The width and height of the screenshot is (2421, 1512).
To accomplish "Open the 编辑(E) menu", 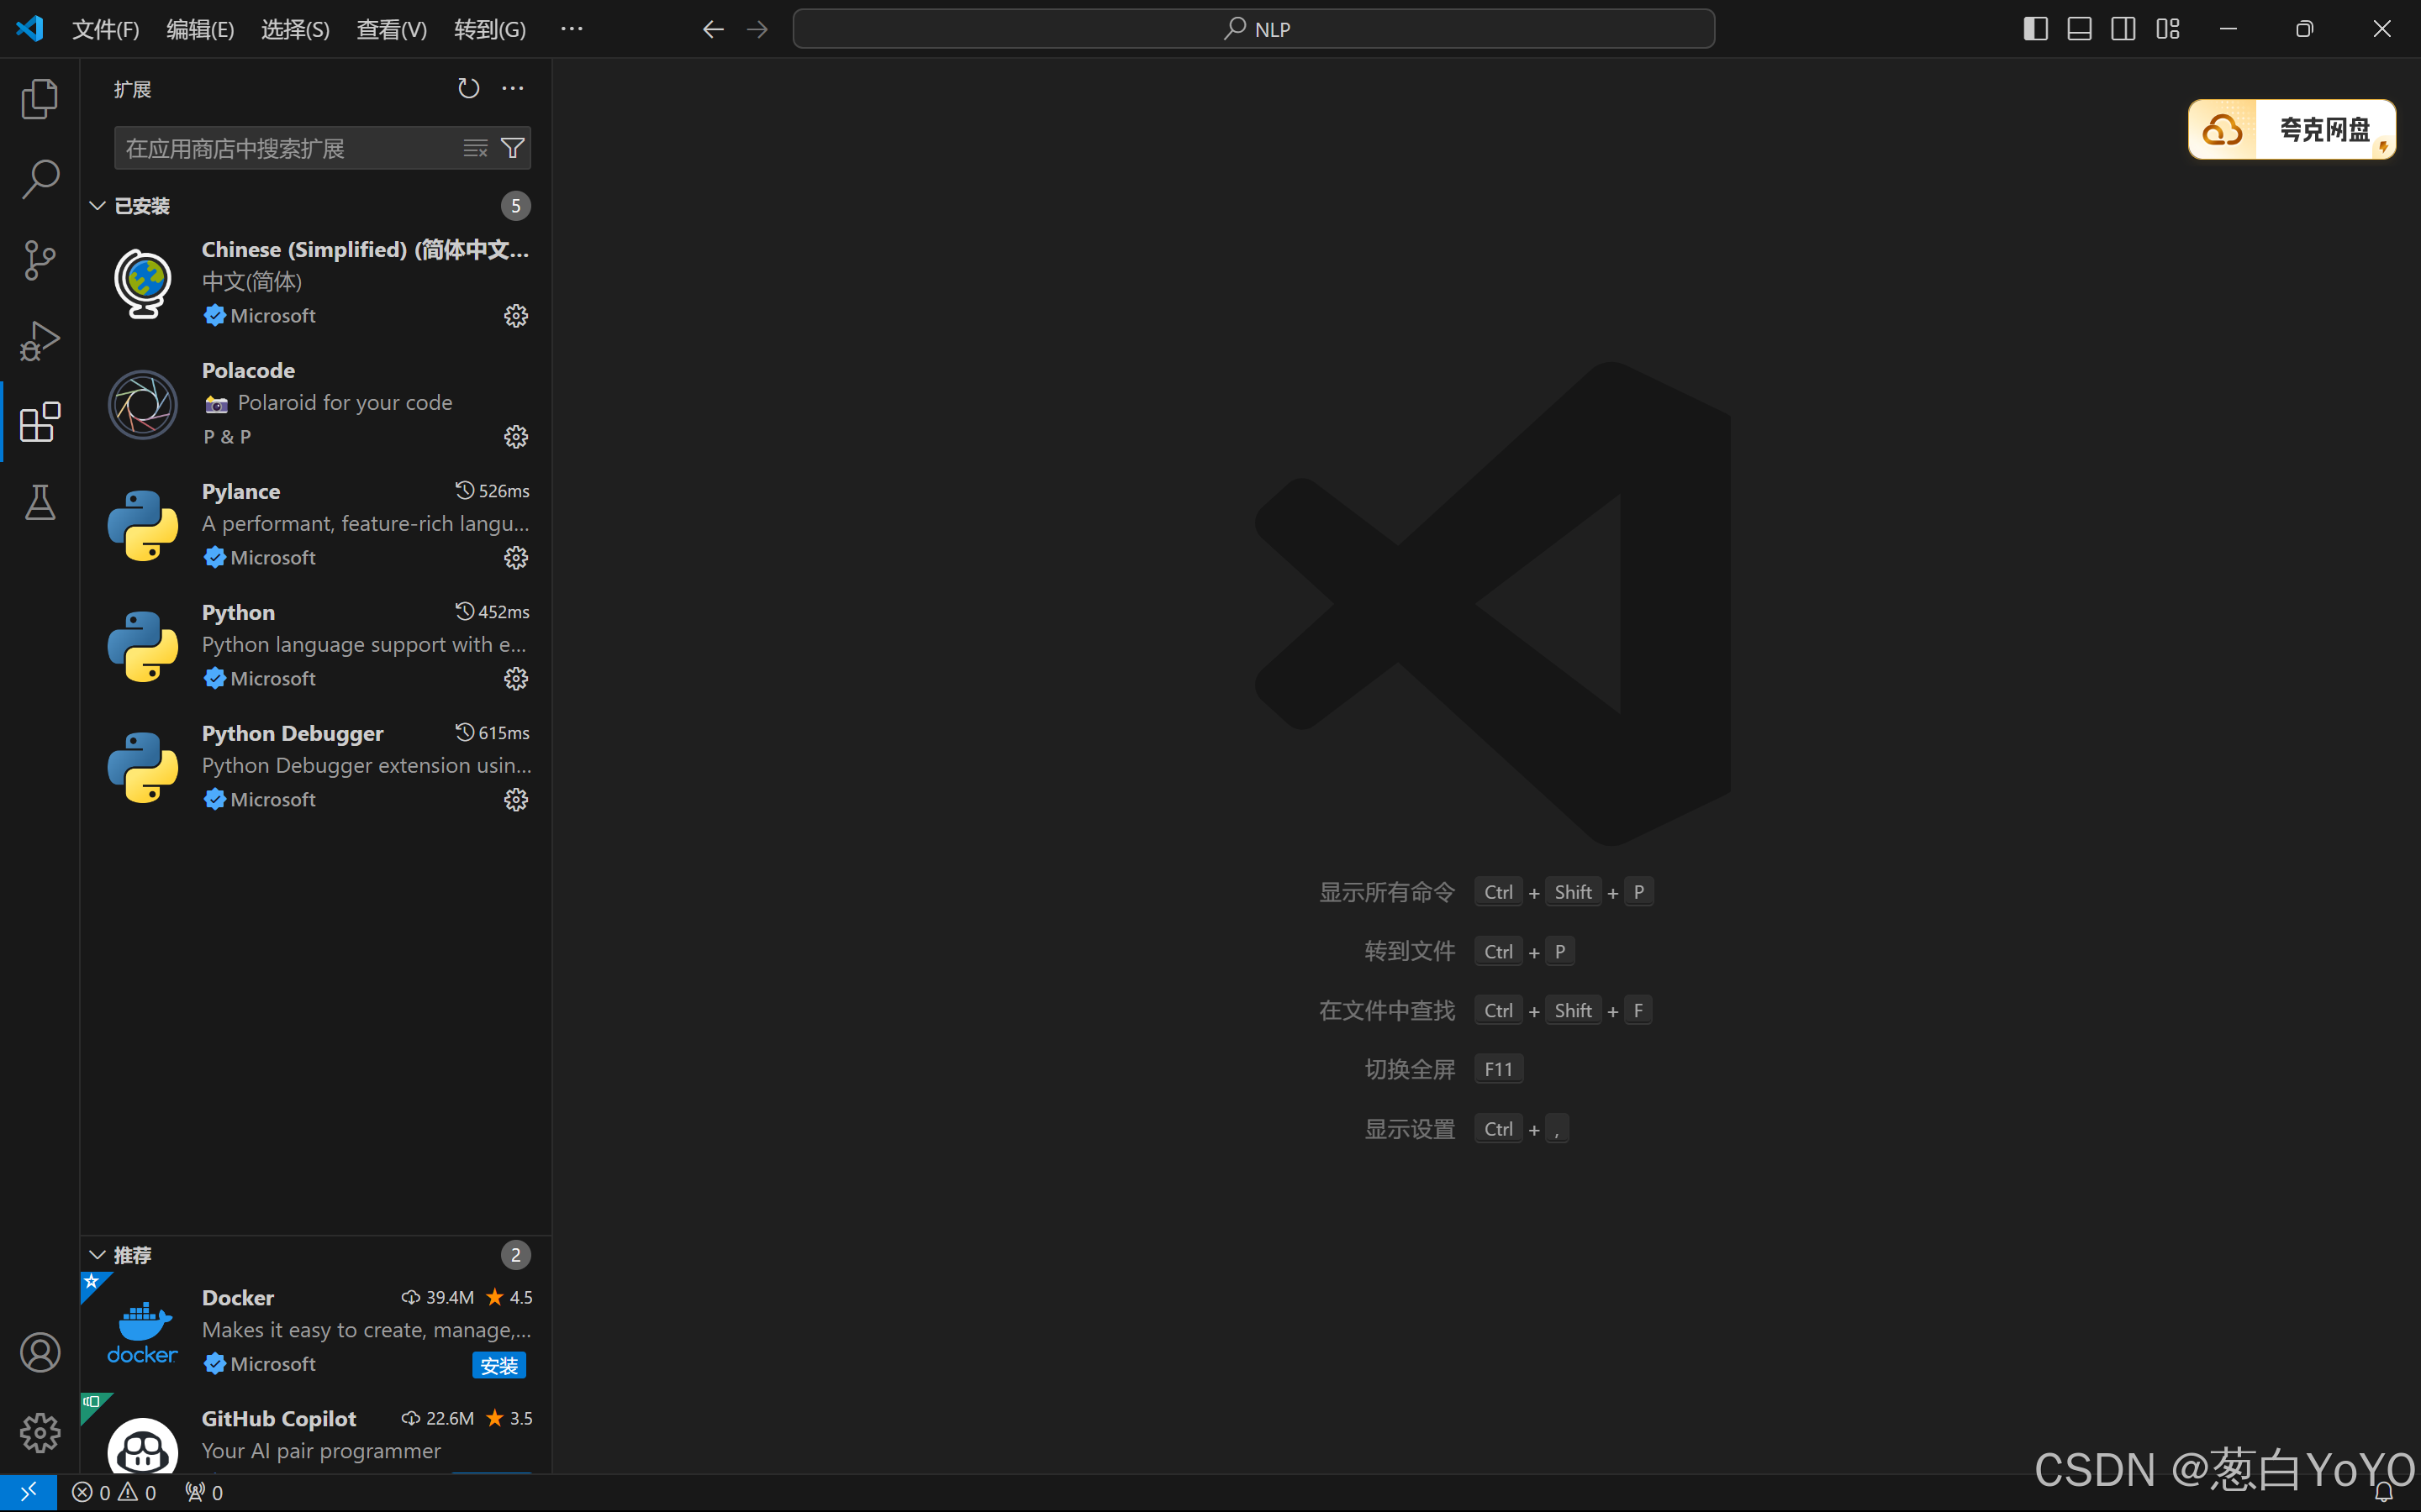I will click(x=200, y=29).
